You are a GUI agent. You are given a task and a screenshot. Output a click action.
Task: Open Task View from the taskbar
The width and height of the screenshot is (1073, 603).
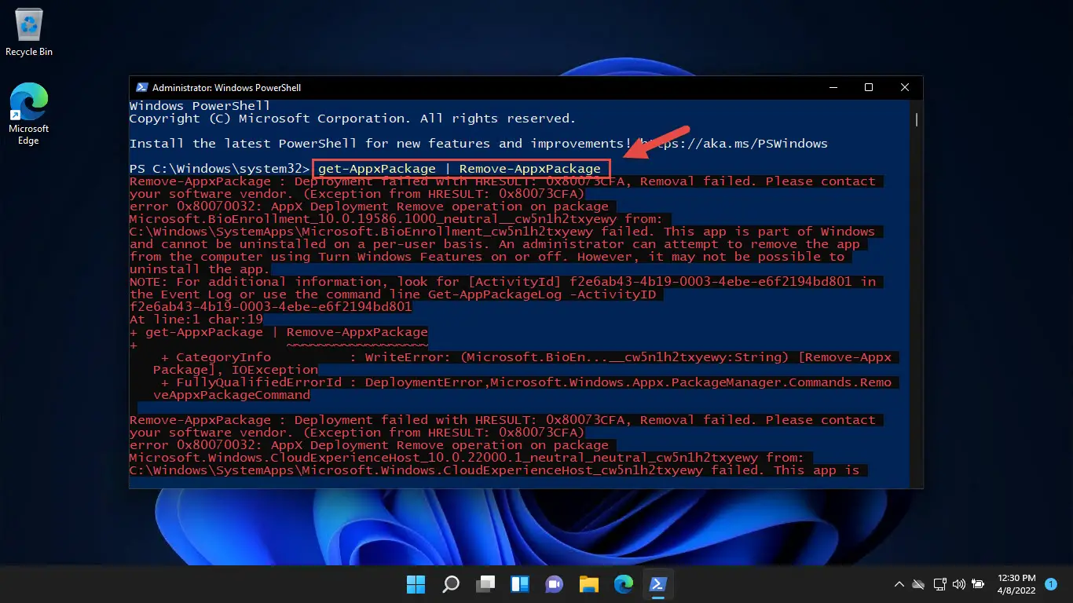click(485, 584)
